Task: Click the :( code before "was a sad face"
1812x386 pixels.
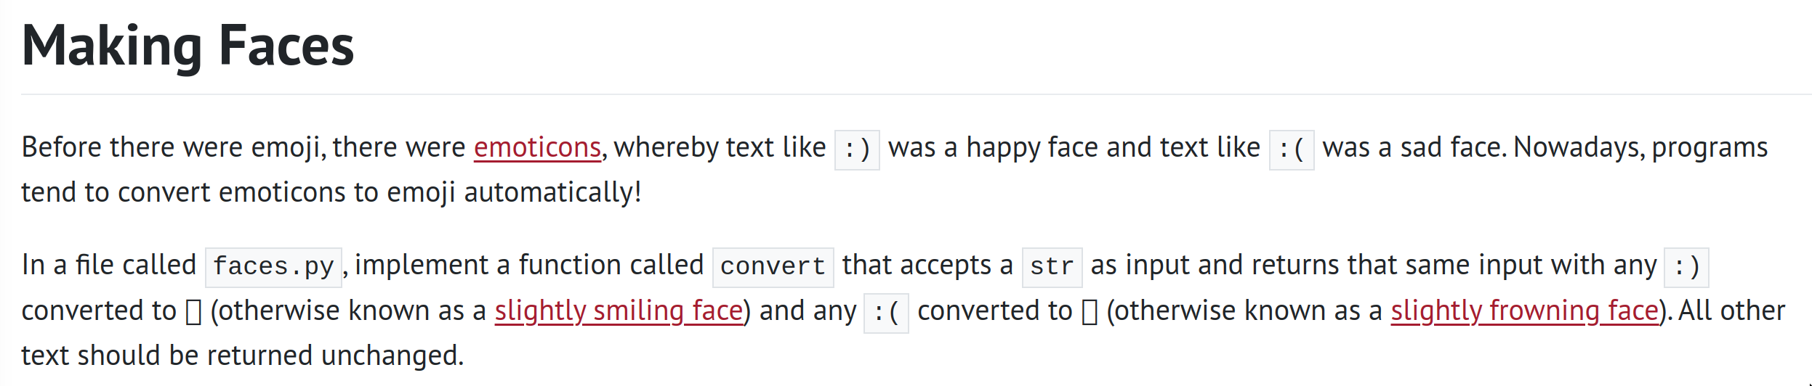Action: click(x=1291, y=150)
